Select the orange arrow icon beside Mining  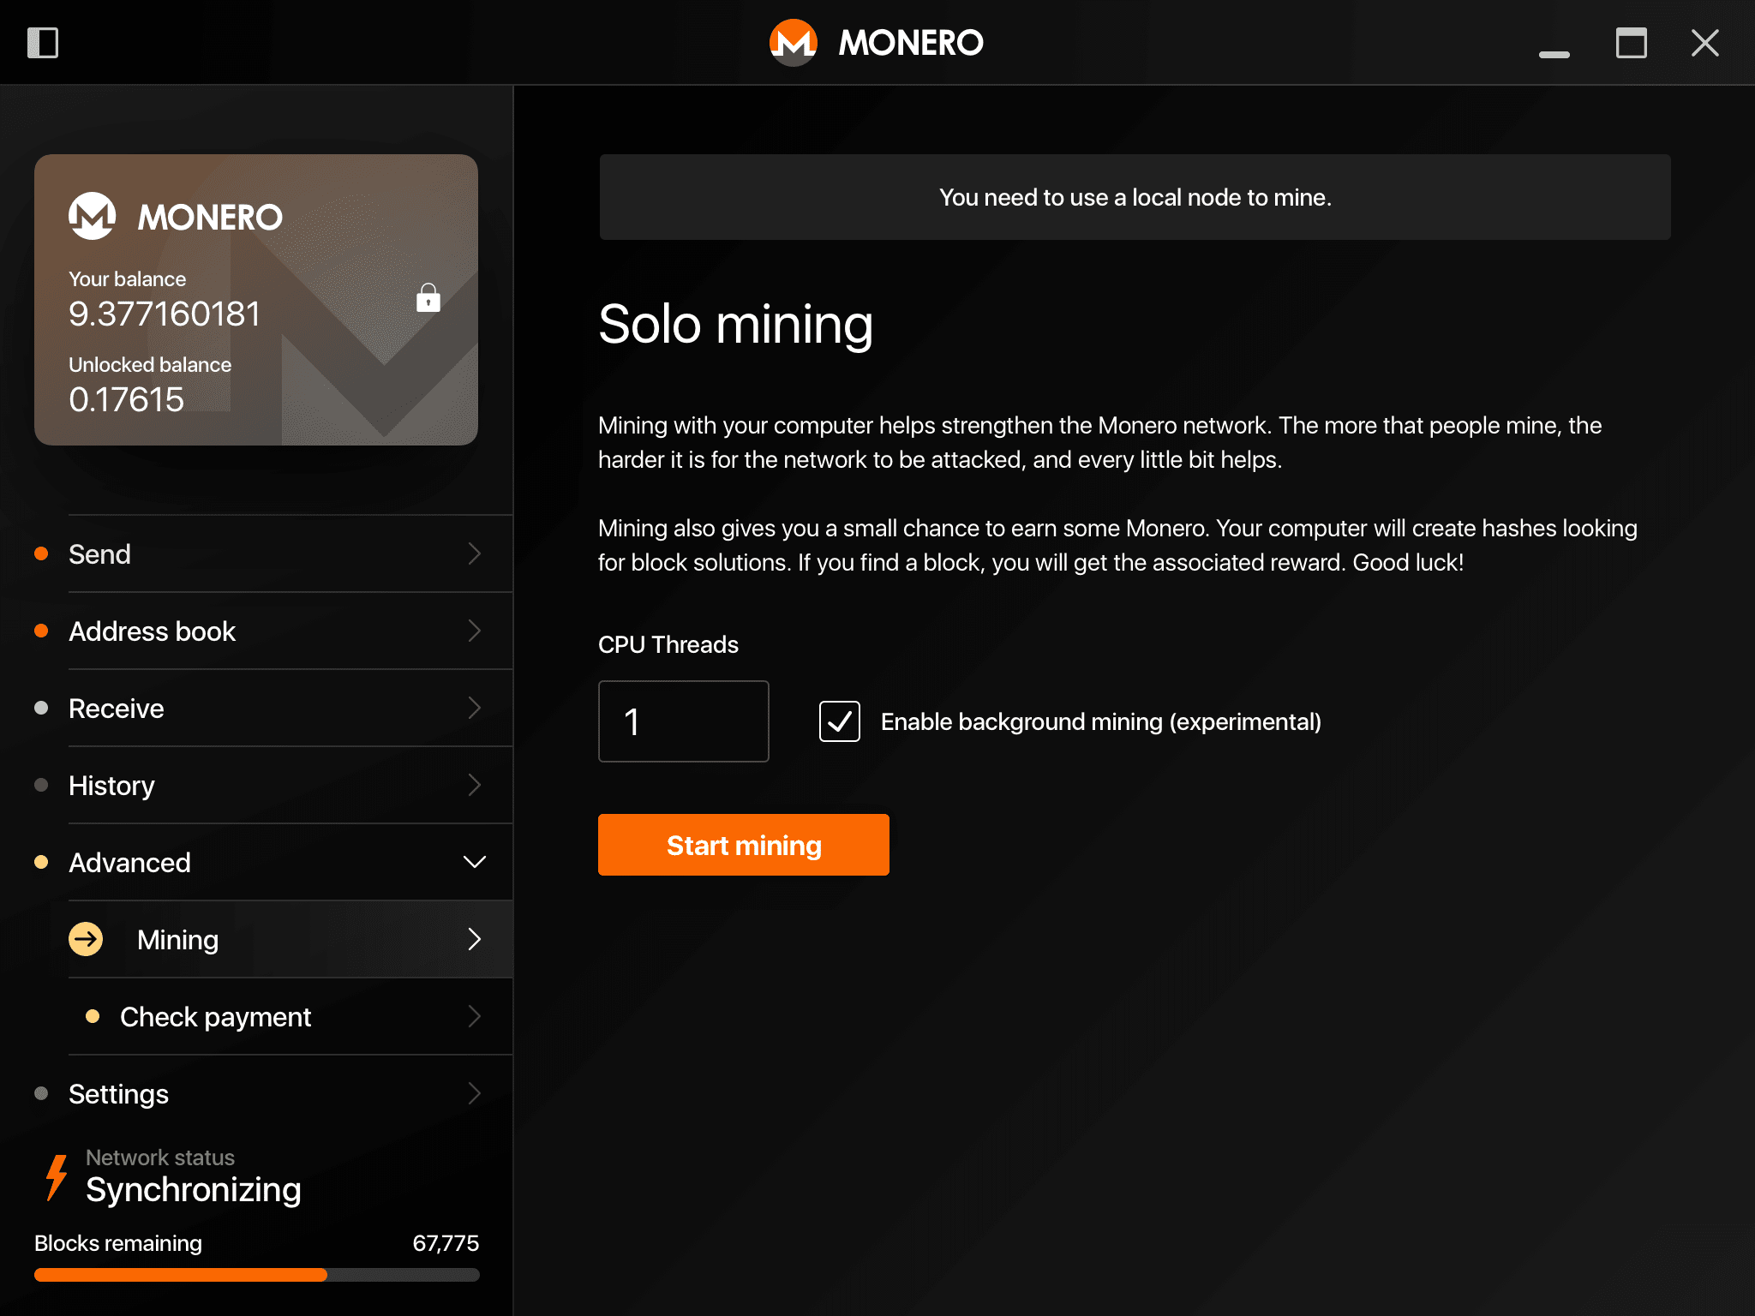[87, 939]
